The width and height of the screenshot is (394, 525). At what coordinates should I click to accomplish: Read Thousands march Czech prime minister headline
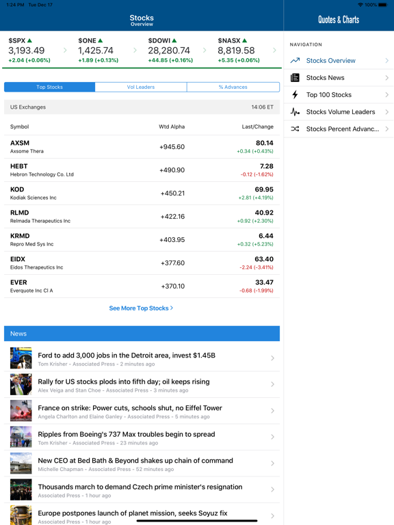click(140, 487)
